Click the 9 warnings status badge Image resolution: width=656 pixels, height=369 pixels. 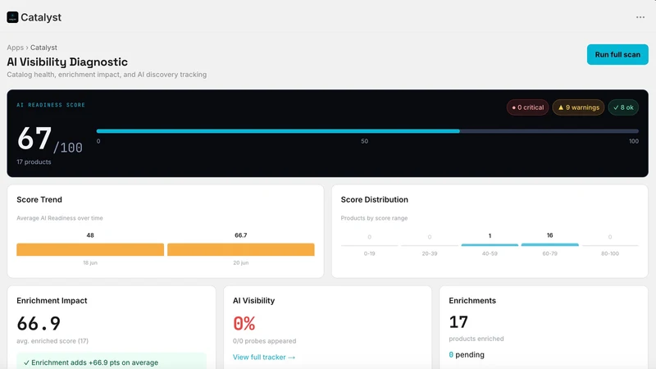pos(578,107)
